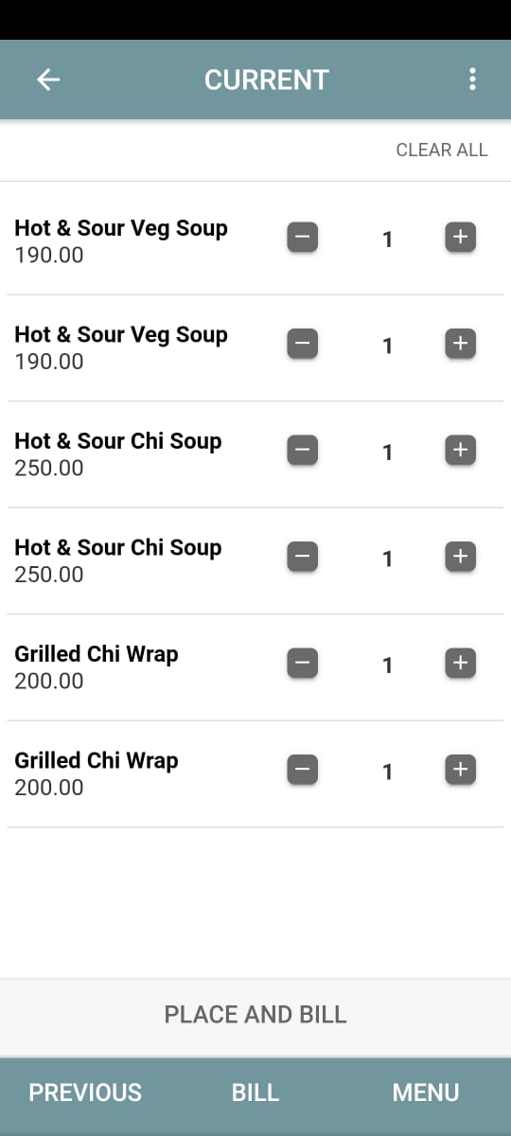Add one more first Hot & Sour Chi Soup
Image resolution: width=511 pixels, height=1136 pixels.
[460, 450]
